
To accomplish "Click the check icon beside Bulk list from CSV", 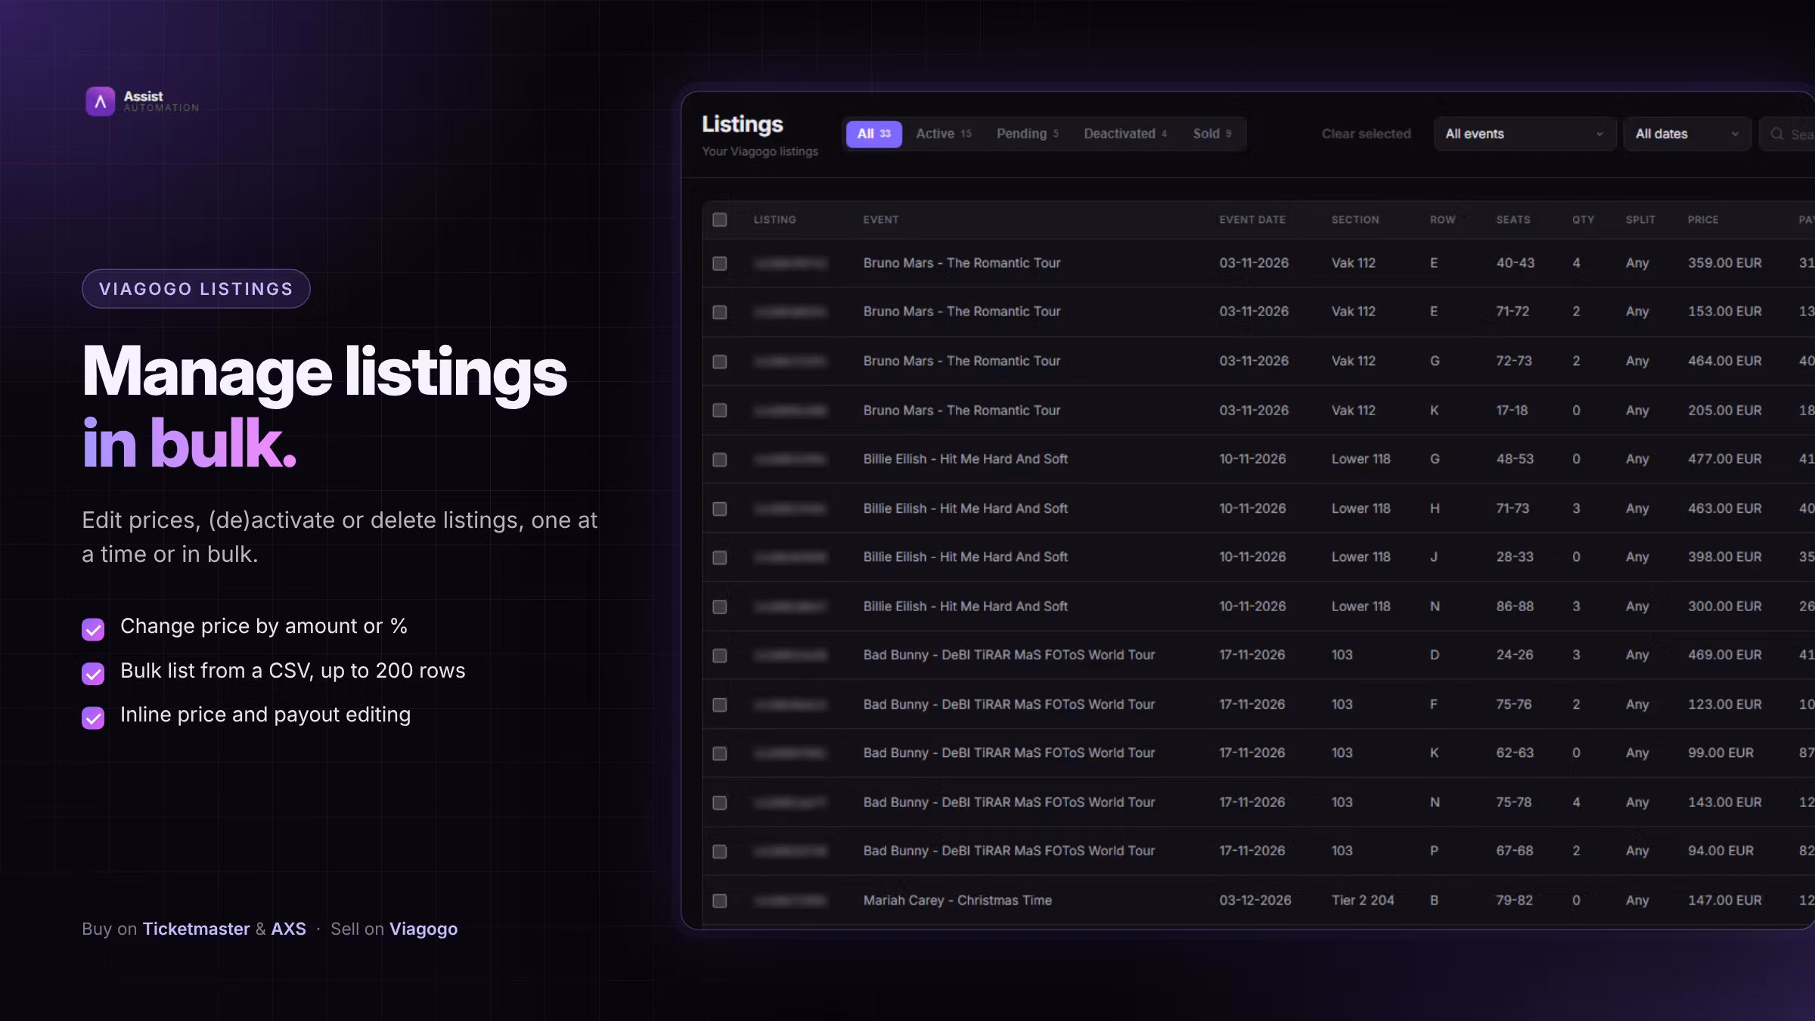I will click(x=93, y=673).
